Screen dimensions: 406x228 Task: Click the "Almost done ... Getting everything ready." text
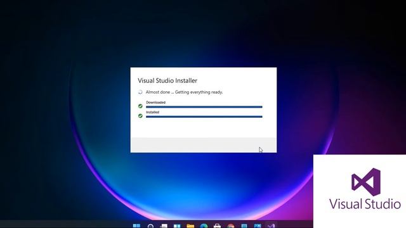[x=184, y=92]
